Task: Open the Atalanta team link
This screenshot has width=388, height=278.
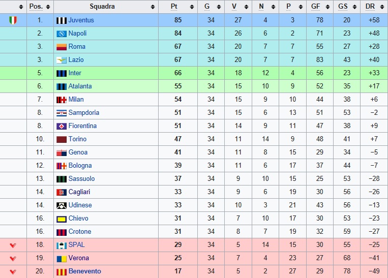Action: (80, 86)
